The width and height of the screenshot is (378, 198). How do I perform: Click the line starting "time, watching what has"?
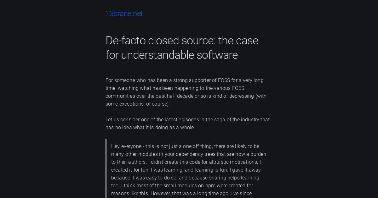point(175,88)
